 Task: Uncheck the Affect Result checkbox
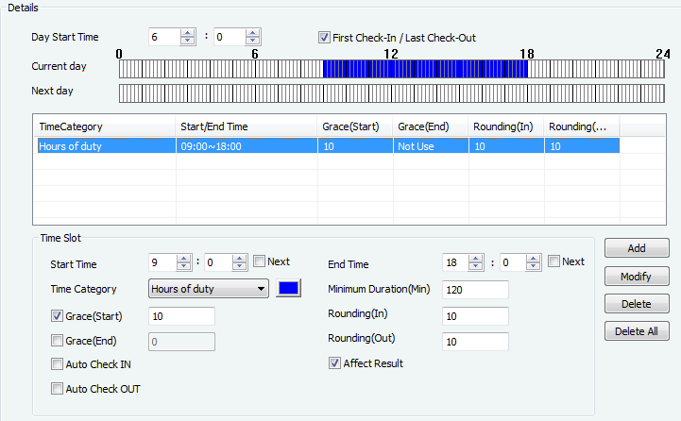coord(334,362)
